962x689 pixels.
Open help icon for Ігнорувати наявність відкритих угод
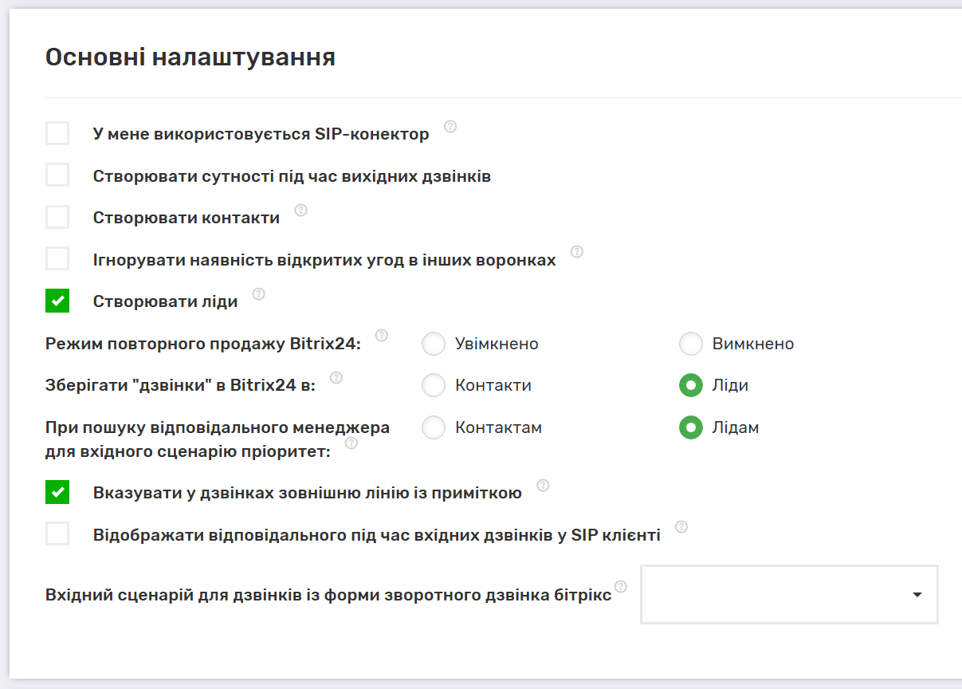(x=577, y=252)
